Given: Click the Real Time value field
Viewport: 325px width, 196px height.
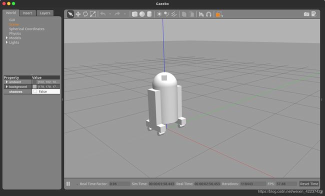Looking at the screenshot, I should (x=207, y=184).
